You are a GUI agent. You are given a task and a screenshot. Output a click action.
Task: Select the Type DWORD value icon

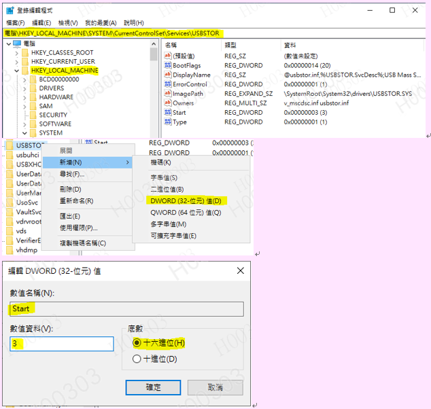point(168,122)
